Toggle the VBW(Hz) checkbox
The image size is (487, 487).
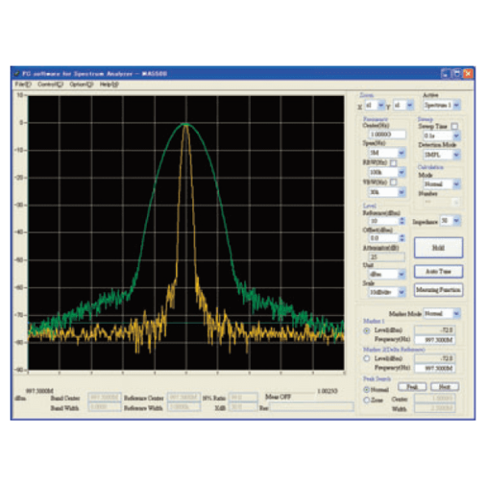[x=393, y=182]
